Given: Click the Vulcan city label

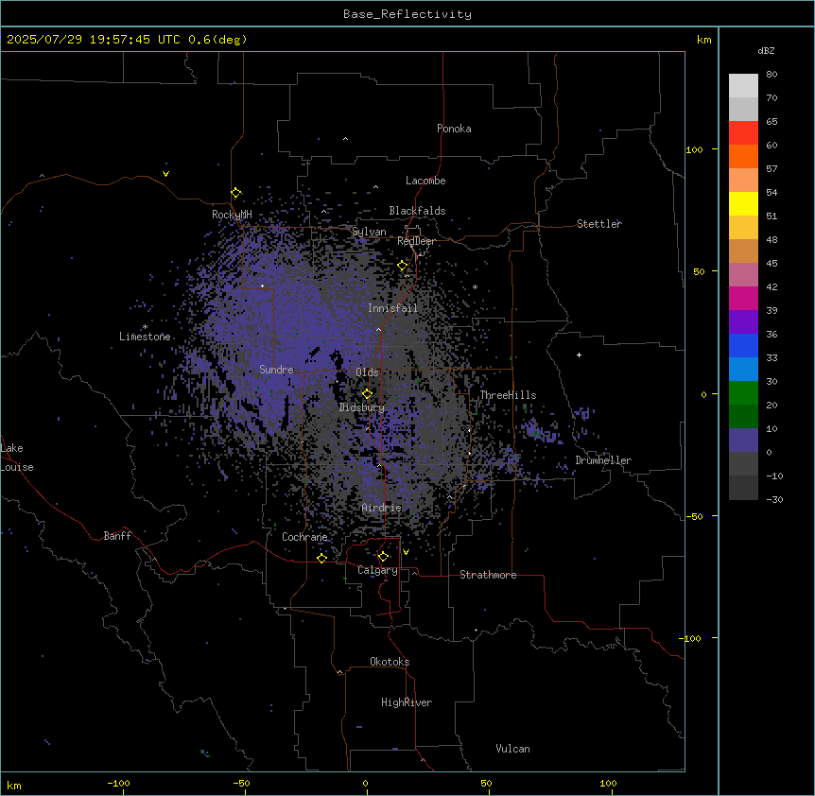Looking at the screenshot, I should coord(512,749).
